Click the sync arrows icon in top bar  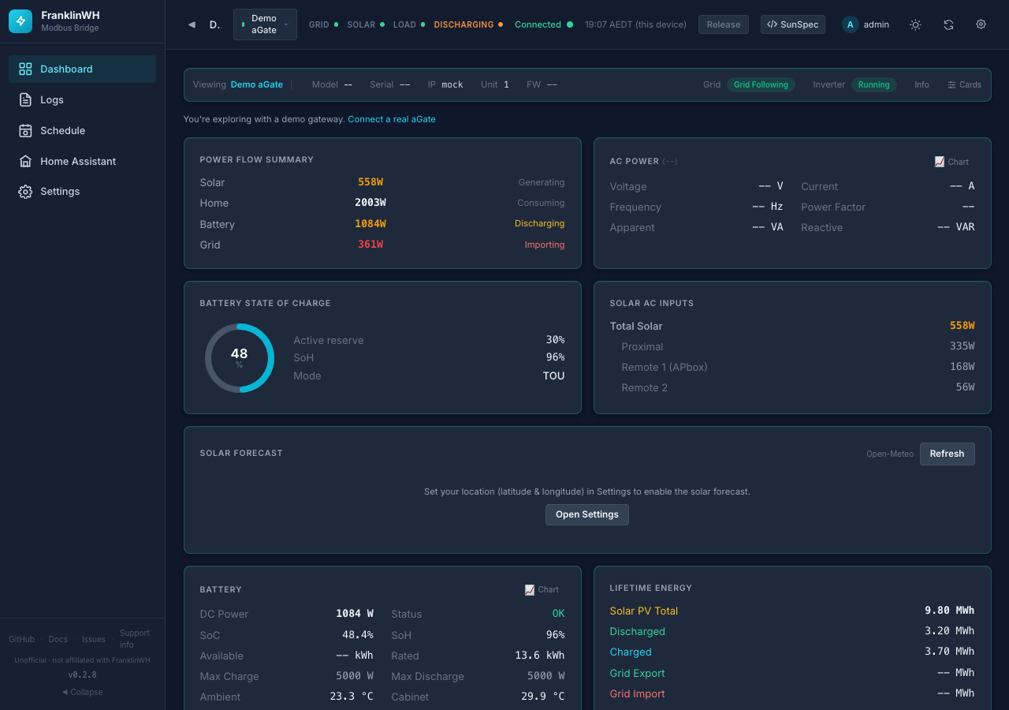[x=948, y=24]
